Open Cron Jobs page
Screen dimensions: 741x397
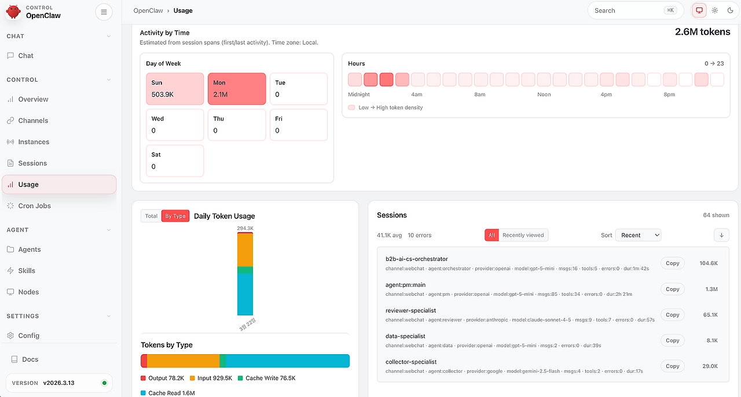click(59, 206)
